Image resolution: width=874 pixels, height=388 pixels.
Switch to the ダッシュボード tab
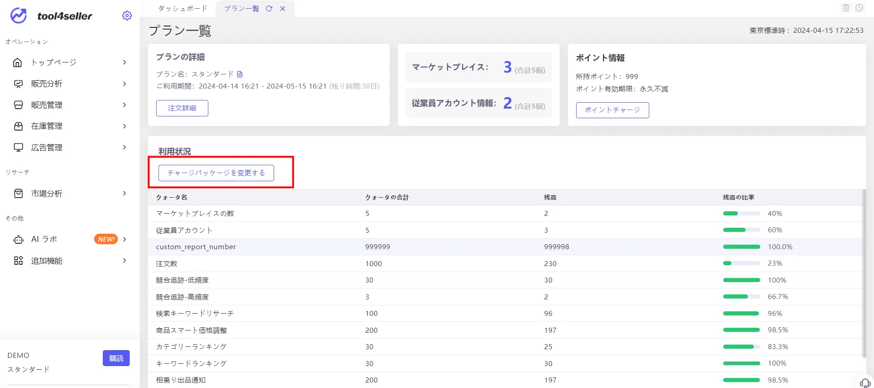coord(183,9)
